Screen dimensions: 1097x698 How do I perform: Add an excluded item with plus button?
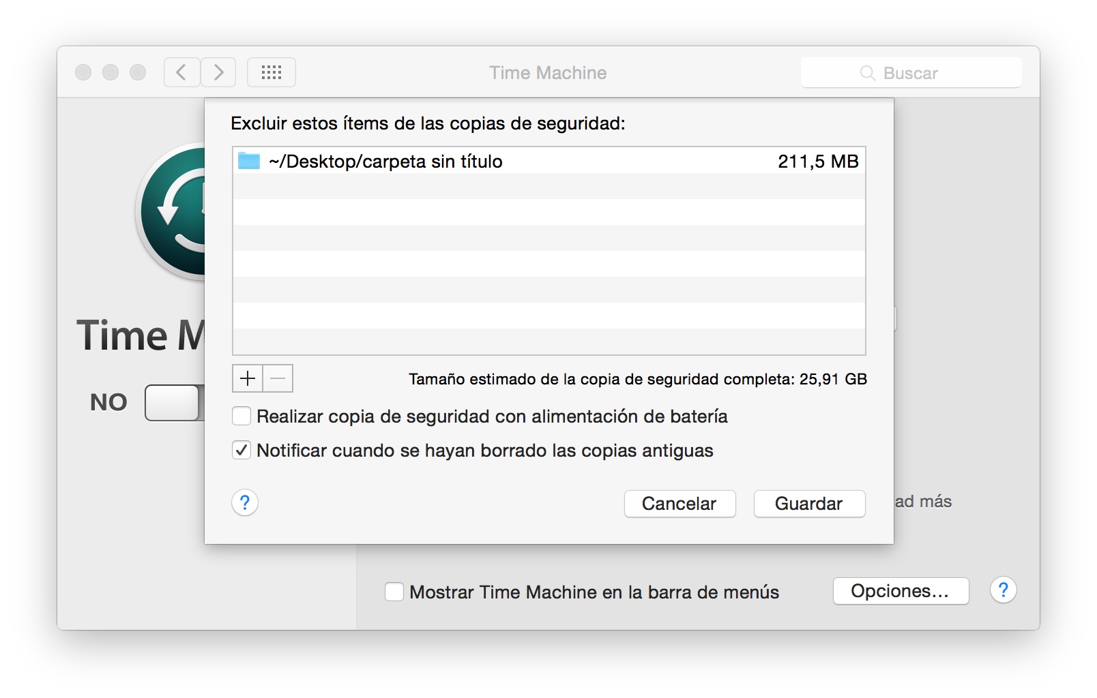(x=248, y=378)
